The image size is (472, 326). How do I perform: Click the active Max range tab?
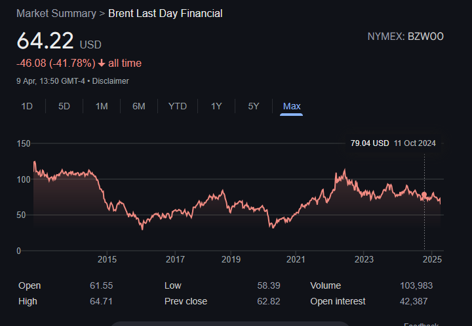pyautogui.click(x=292, y=106)
